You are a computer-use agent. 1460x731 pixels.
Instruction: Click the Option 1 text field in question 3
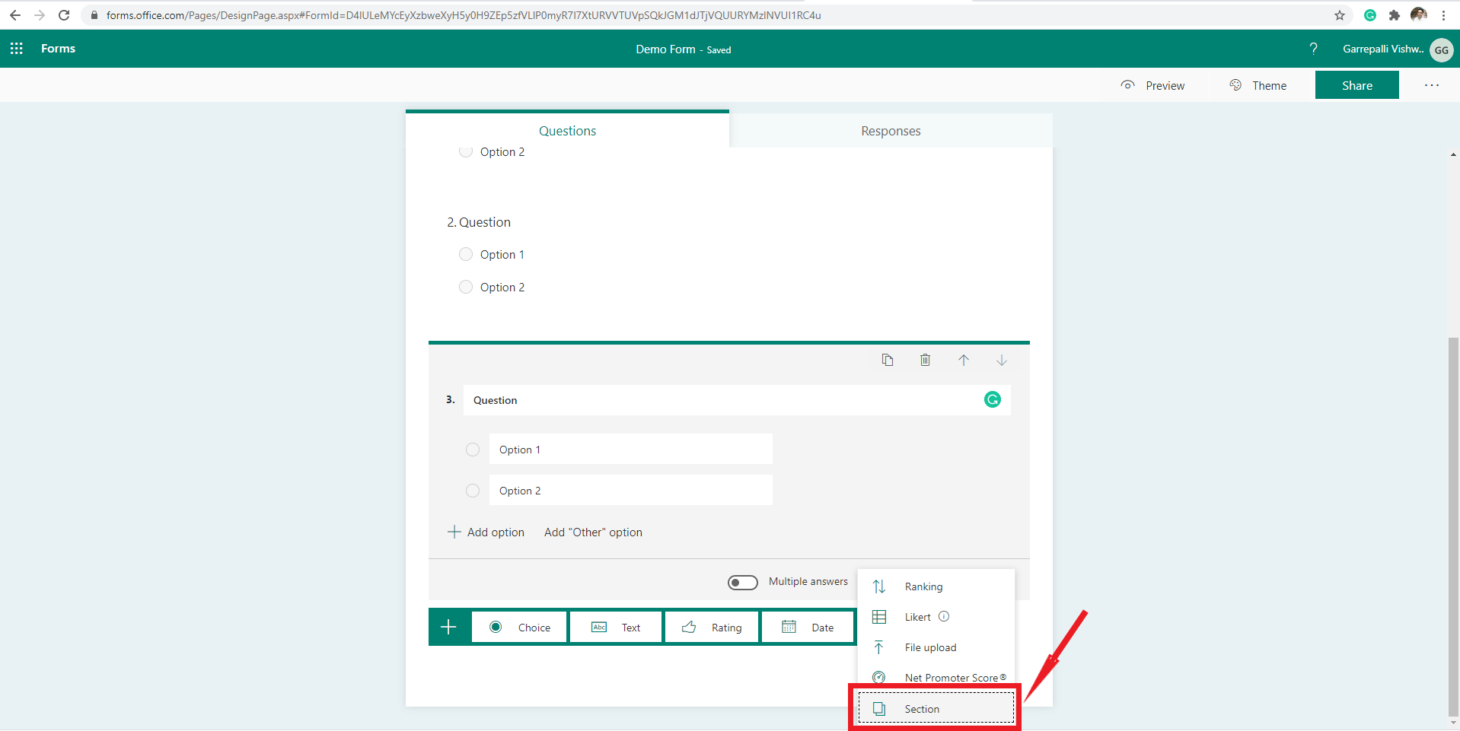630,449
